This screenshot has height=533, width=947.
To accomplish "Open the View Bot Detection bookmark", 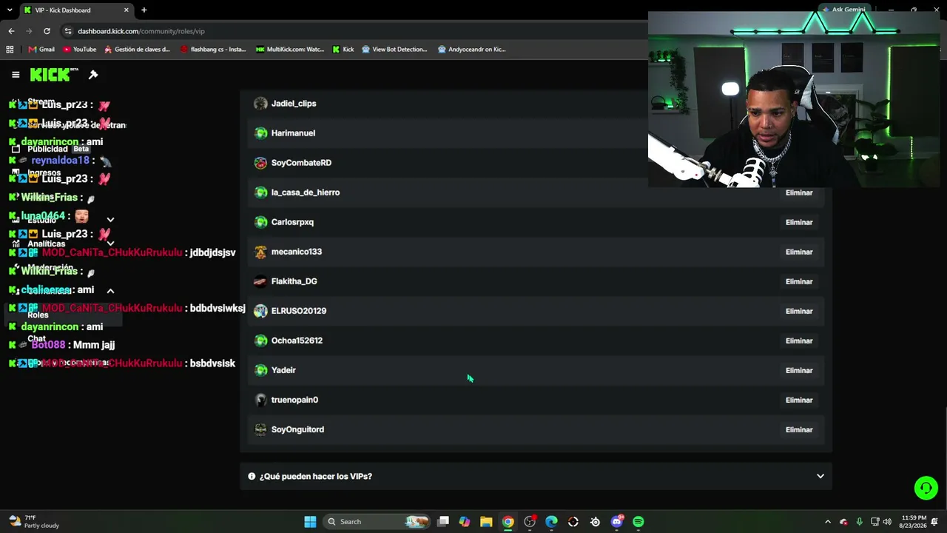I will (x=394, y=50).
